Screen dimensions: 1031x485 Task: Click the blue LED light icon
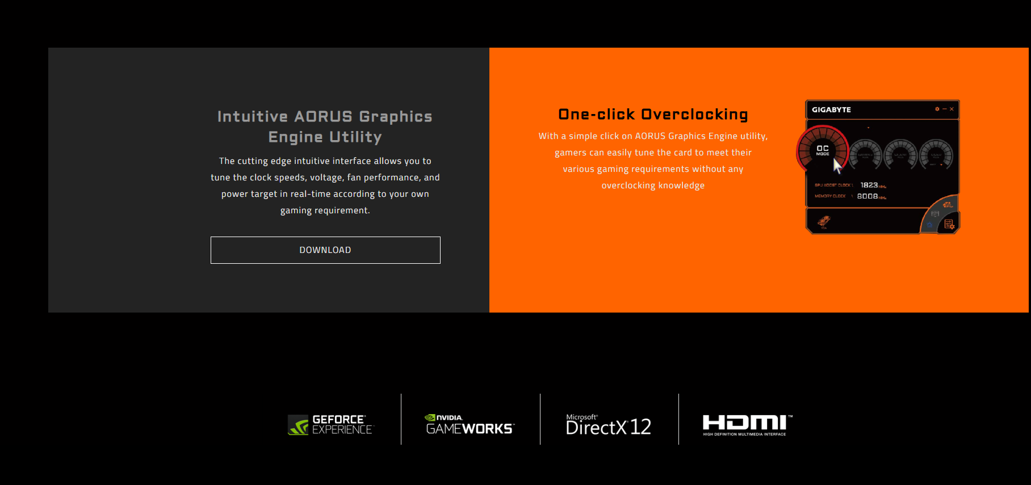(929, 225)
